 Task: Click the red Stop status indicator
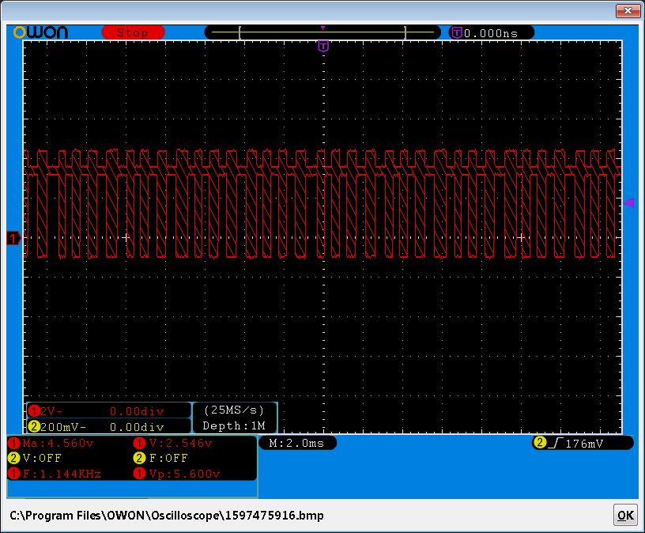click(133, 32)
